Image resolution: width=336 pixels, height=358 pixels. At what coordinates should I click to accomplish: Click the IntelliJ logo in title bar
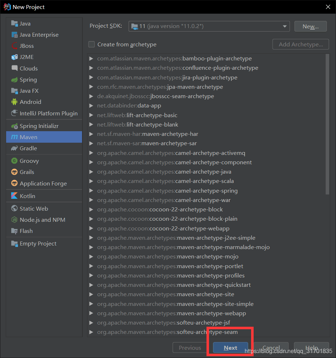point(7,7)
